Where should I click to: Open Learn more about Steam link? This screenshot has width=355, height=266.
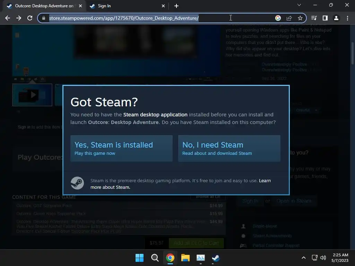click(265, 181)
